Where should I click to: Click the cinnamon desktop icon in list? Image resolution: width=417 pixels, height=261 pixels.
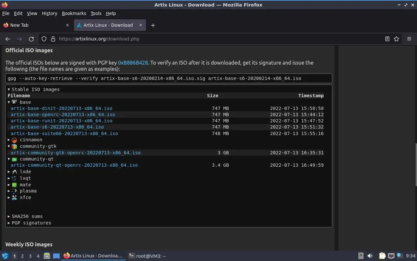tap(14, 140)
